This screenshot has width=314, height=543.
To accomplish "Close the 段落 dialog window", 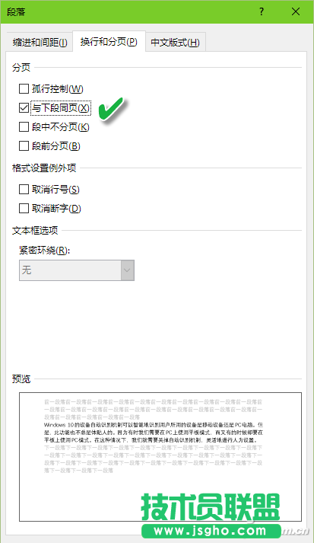I will click(x=296, y=11).
